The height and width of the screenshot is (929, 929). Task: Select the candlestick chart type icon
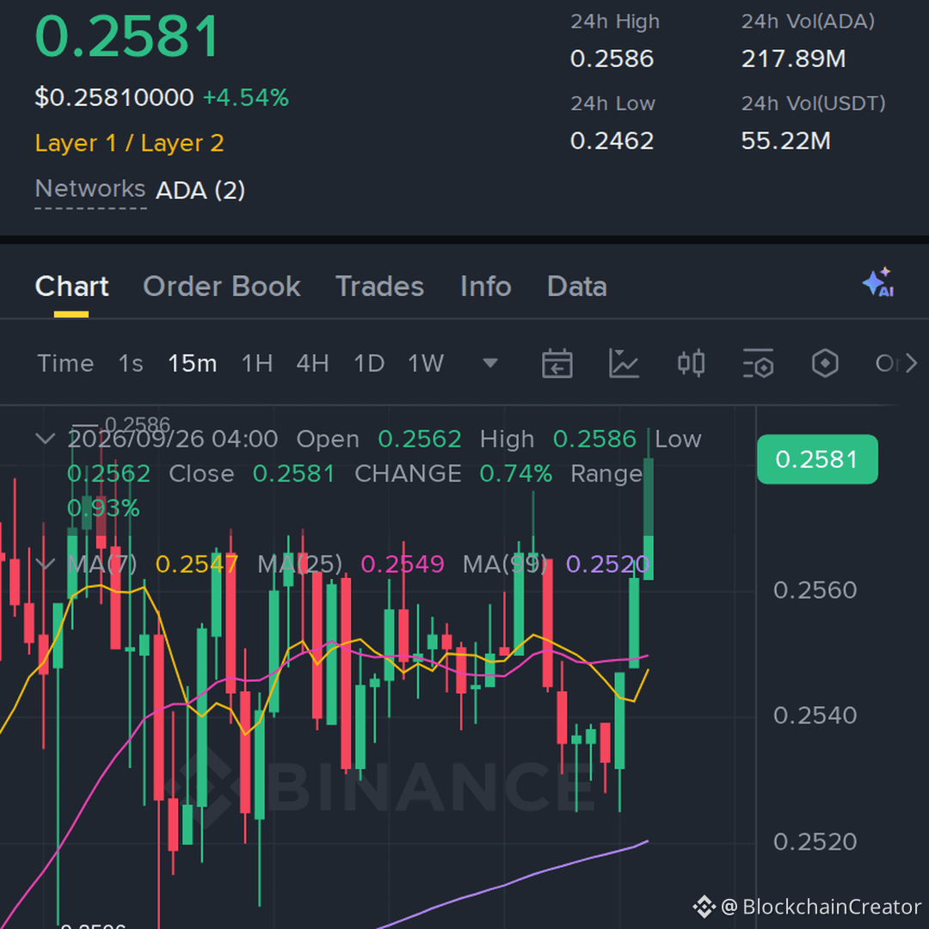pos(691,363)
